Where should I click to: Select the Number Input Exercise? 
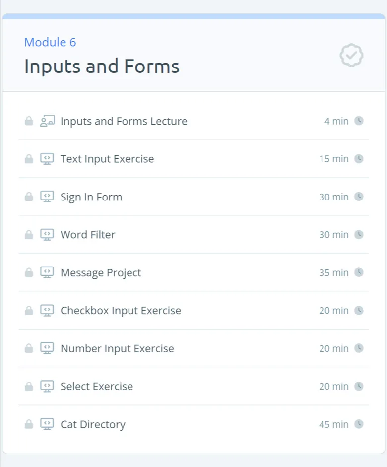[x=194, y=348]
